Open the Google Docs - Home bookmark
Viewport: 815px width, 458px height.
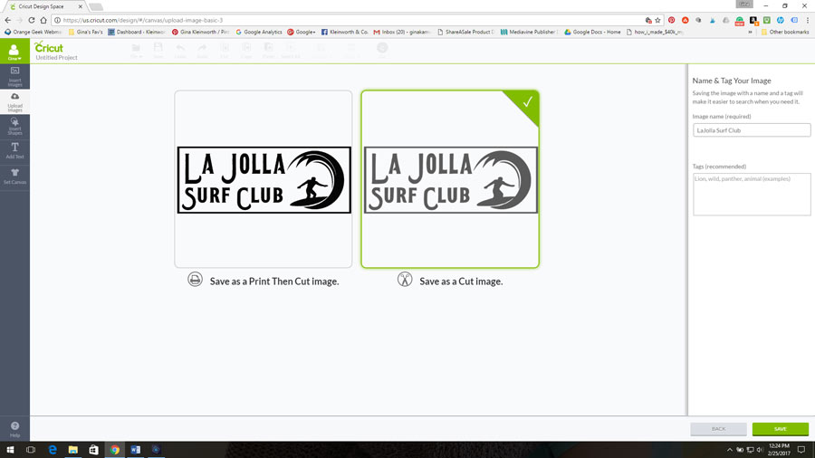(x=592, y=33)
